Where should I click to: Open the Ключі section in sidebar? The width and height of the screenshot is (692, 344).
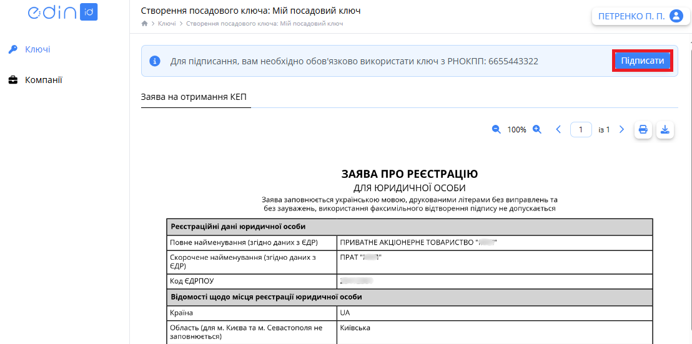37,49
